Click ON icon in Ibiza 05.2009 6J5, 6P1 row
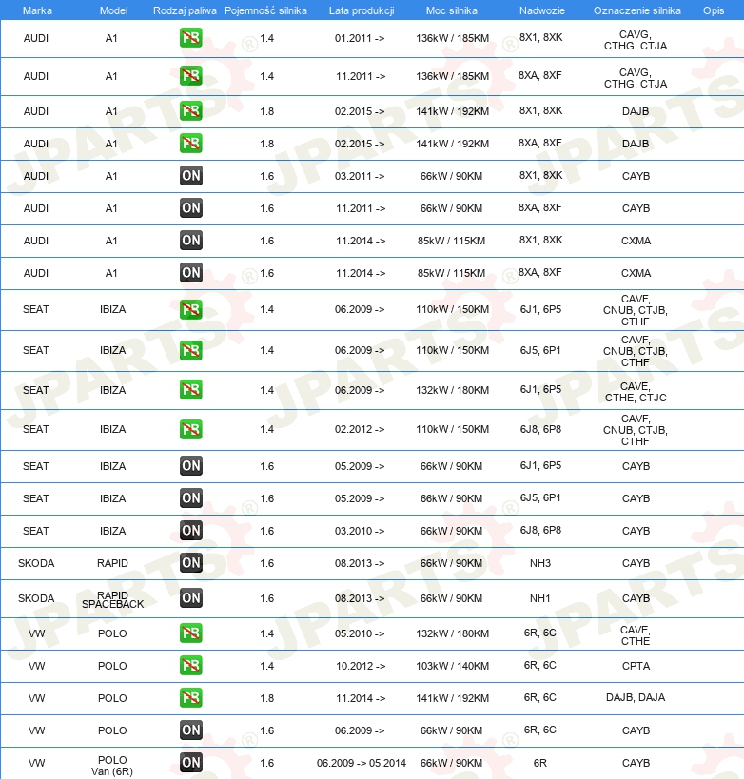Viewport: 744px width, 779px height. 191,497
